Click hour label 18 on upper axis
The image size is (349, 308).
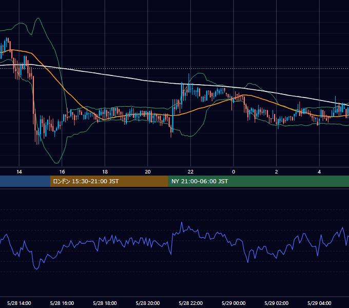point(105,171)
